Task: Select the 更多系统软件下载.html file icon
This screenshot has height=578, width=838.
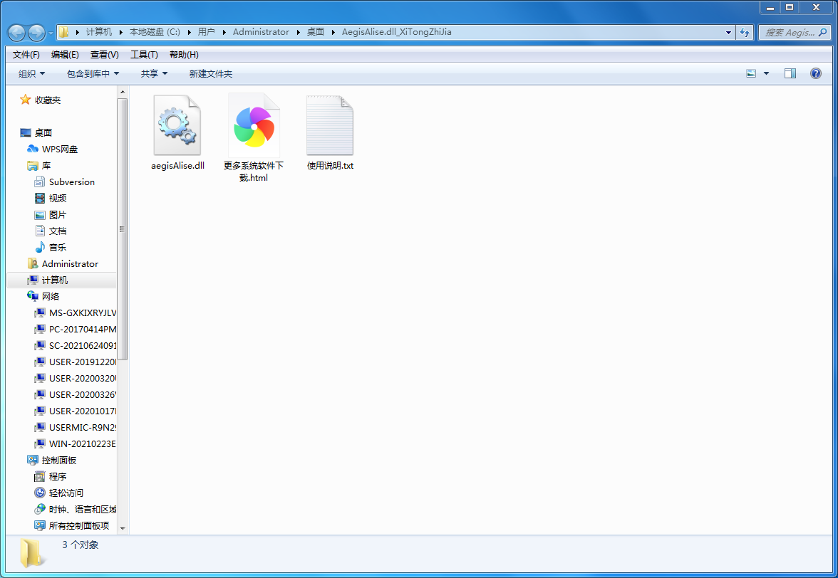Action: point(254,126)
